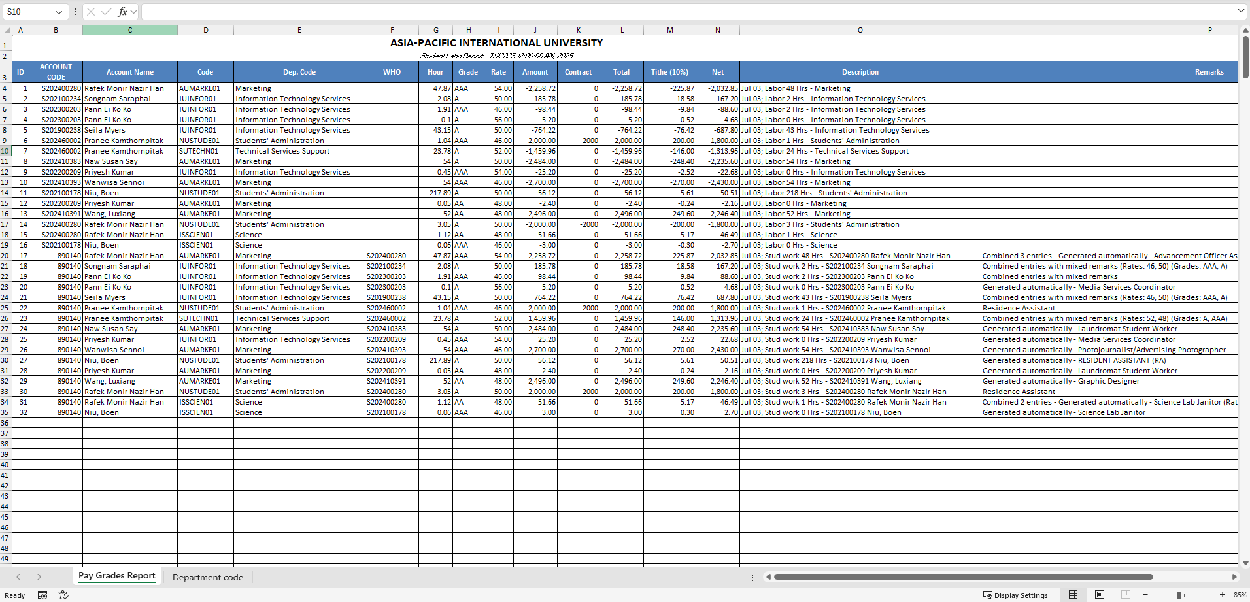Cancel formula entry with the X icon
The height and width of the screenshot is (602, 1250).
[x=92, y=11]
